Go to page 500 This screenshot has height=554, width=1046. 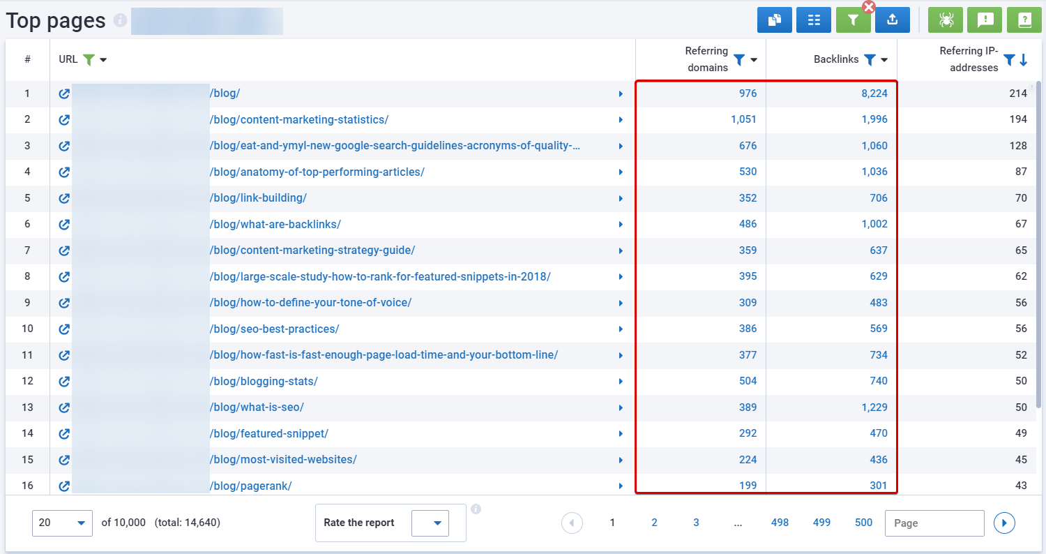point(863,523)
